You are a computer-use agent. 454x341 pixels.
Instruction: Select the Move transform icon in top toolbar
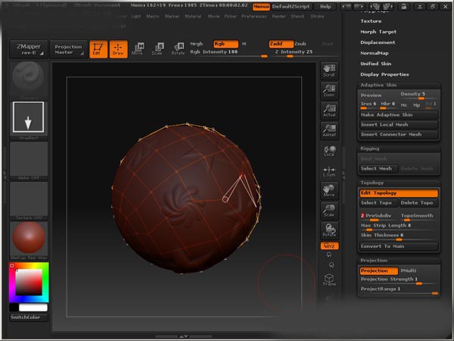pyautogui.click(x=137, y=49)
